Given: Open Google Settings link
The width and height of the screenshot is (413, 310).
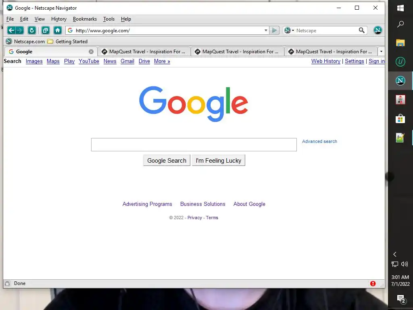Looking at the screenshot, I should pos(354,61).
